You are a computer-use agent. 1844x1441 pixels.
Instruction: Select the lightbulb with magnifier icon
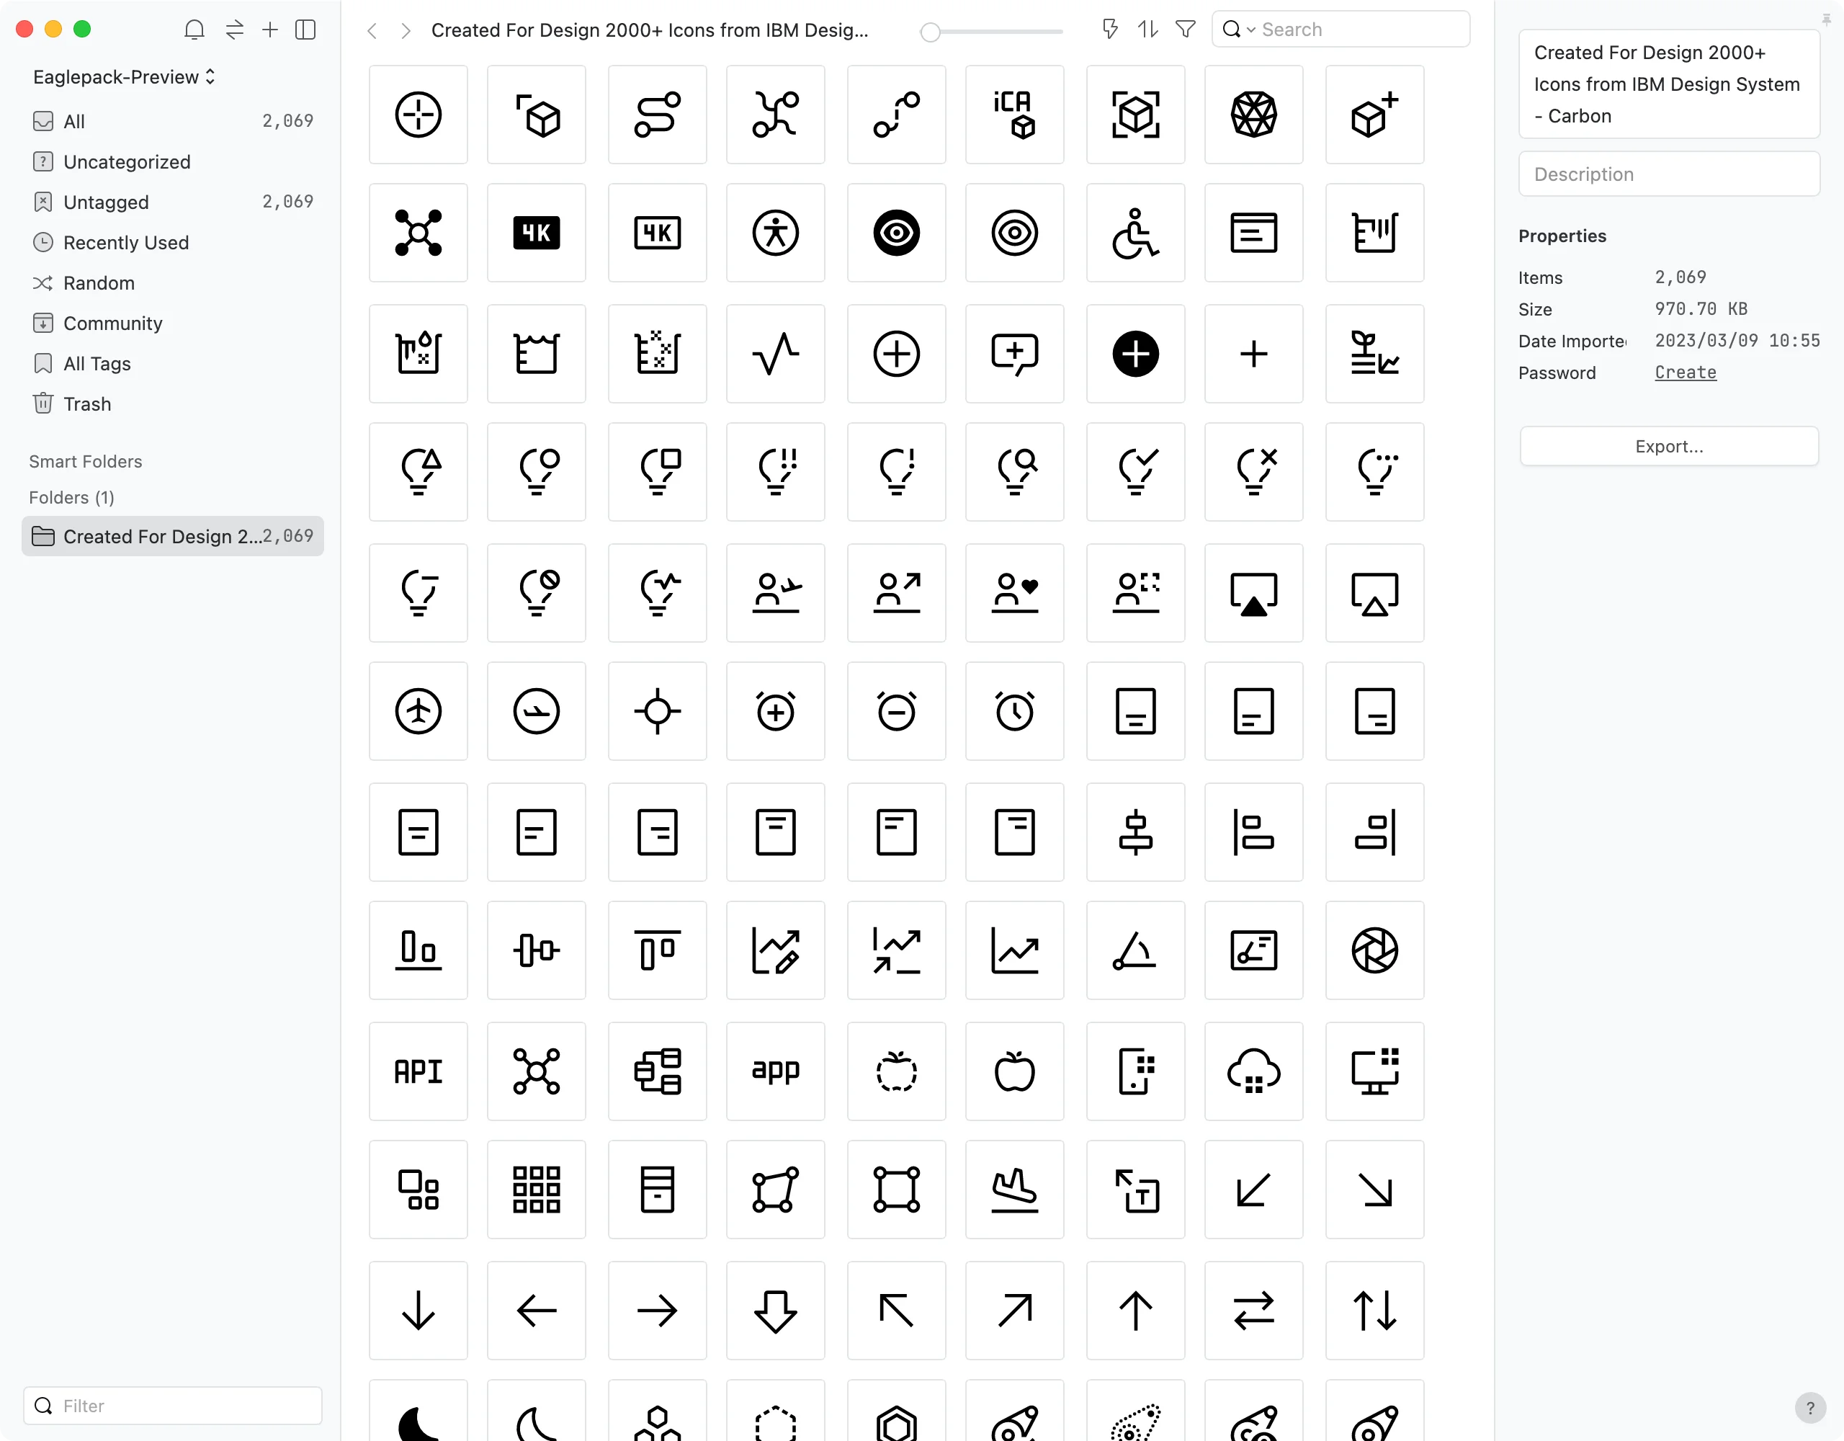point(1014,472)
